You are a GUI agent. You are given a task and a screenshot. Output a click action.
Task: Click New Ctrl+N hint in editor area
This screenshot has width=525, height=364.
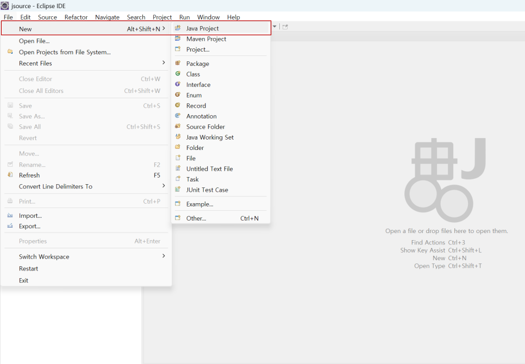[449, 258]
